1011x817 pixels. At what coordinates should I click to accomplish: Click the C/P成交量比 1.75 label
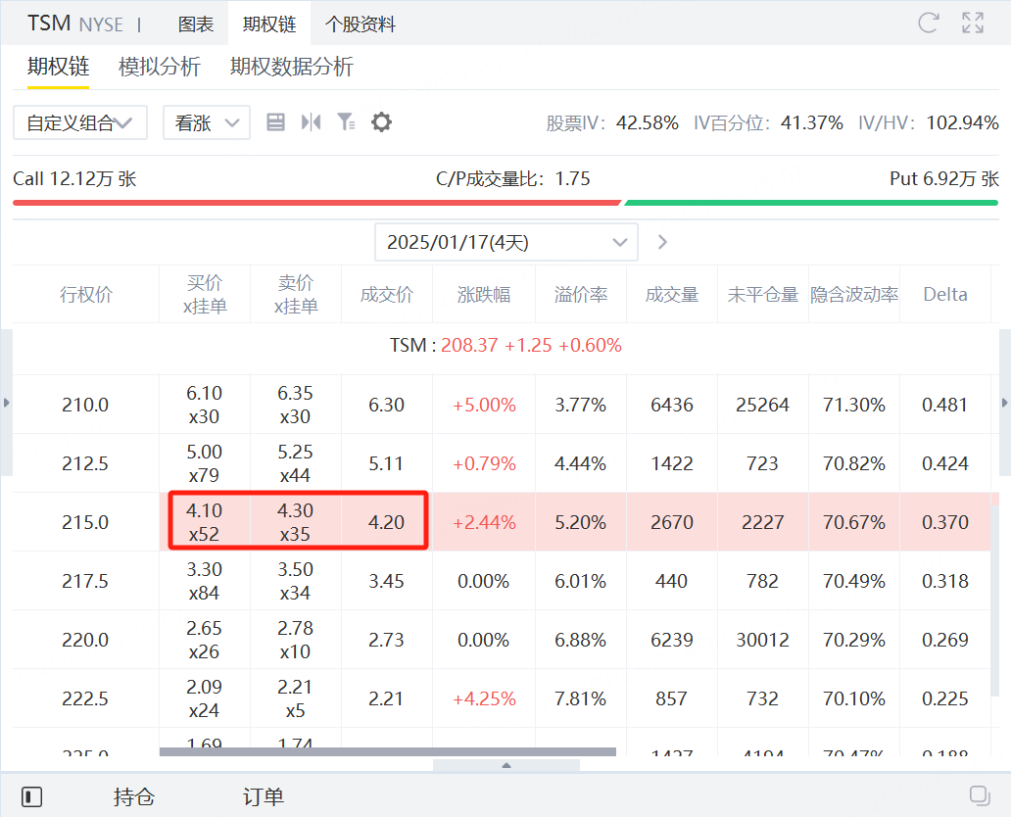[x=512, y=178]
